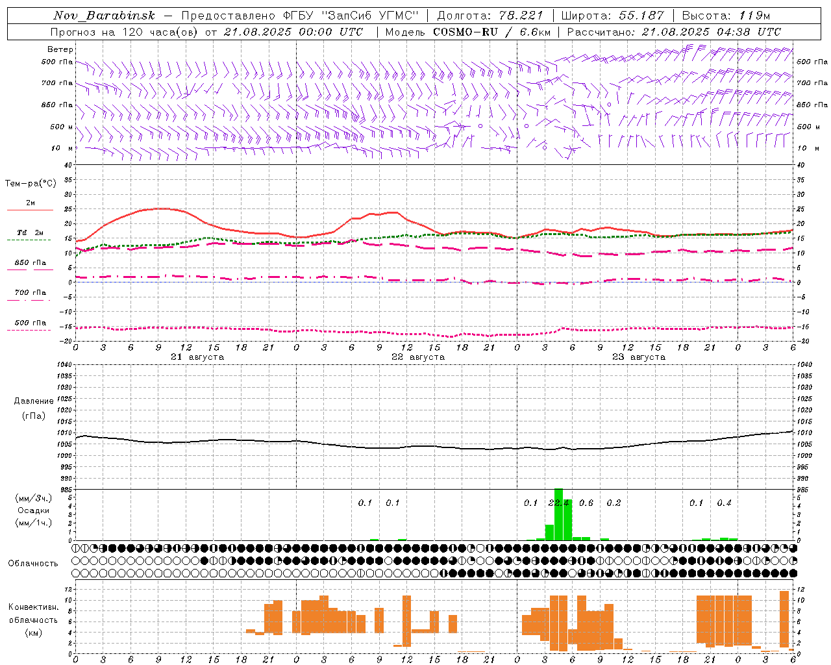
Task: Select the provider text ФГБУ "ЗапСиб УГМС"
Action: (x=351, y=16)
